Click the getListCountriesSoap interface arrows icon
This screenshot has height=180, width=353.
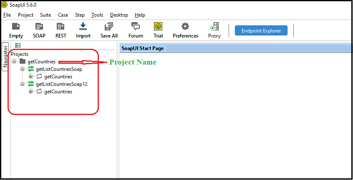pyautogui.click(x=31, y=69)
